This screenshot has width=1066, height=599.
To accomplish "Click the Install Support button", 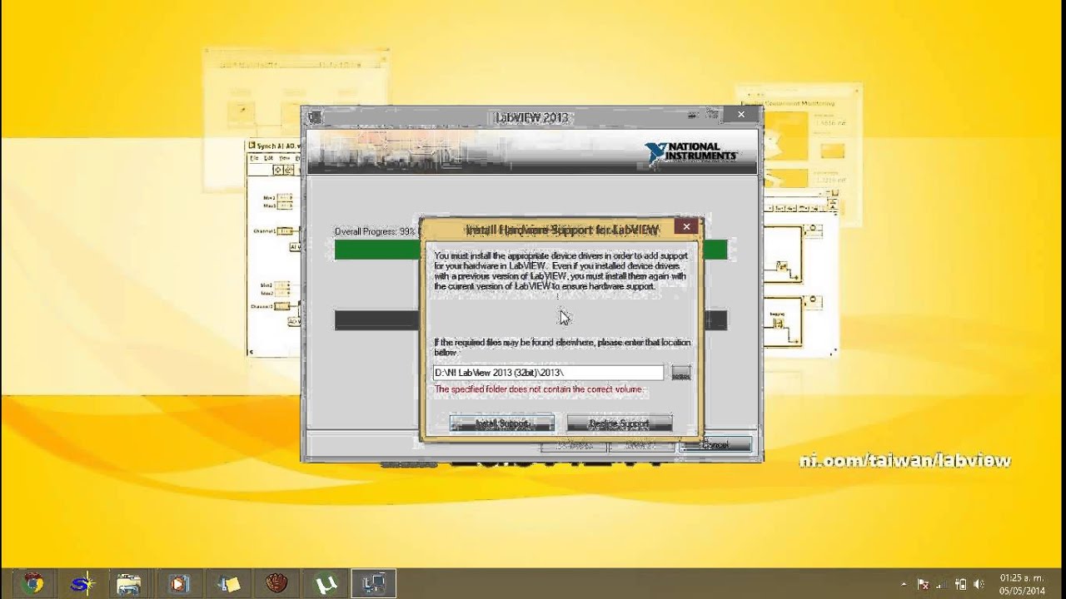I will pos(502,423).
